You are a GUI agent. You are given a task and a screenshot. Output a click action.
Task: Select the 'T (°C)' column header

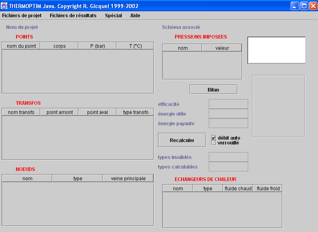tap(135, 46)
